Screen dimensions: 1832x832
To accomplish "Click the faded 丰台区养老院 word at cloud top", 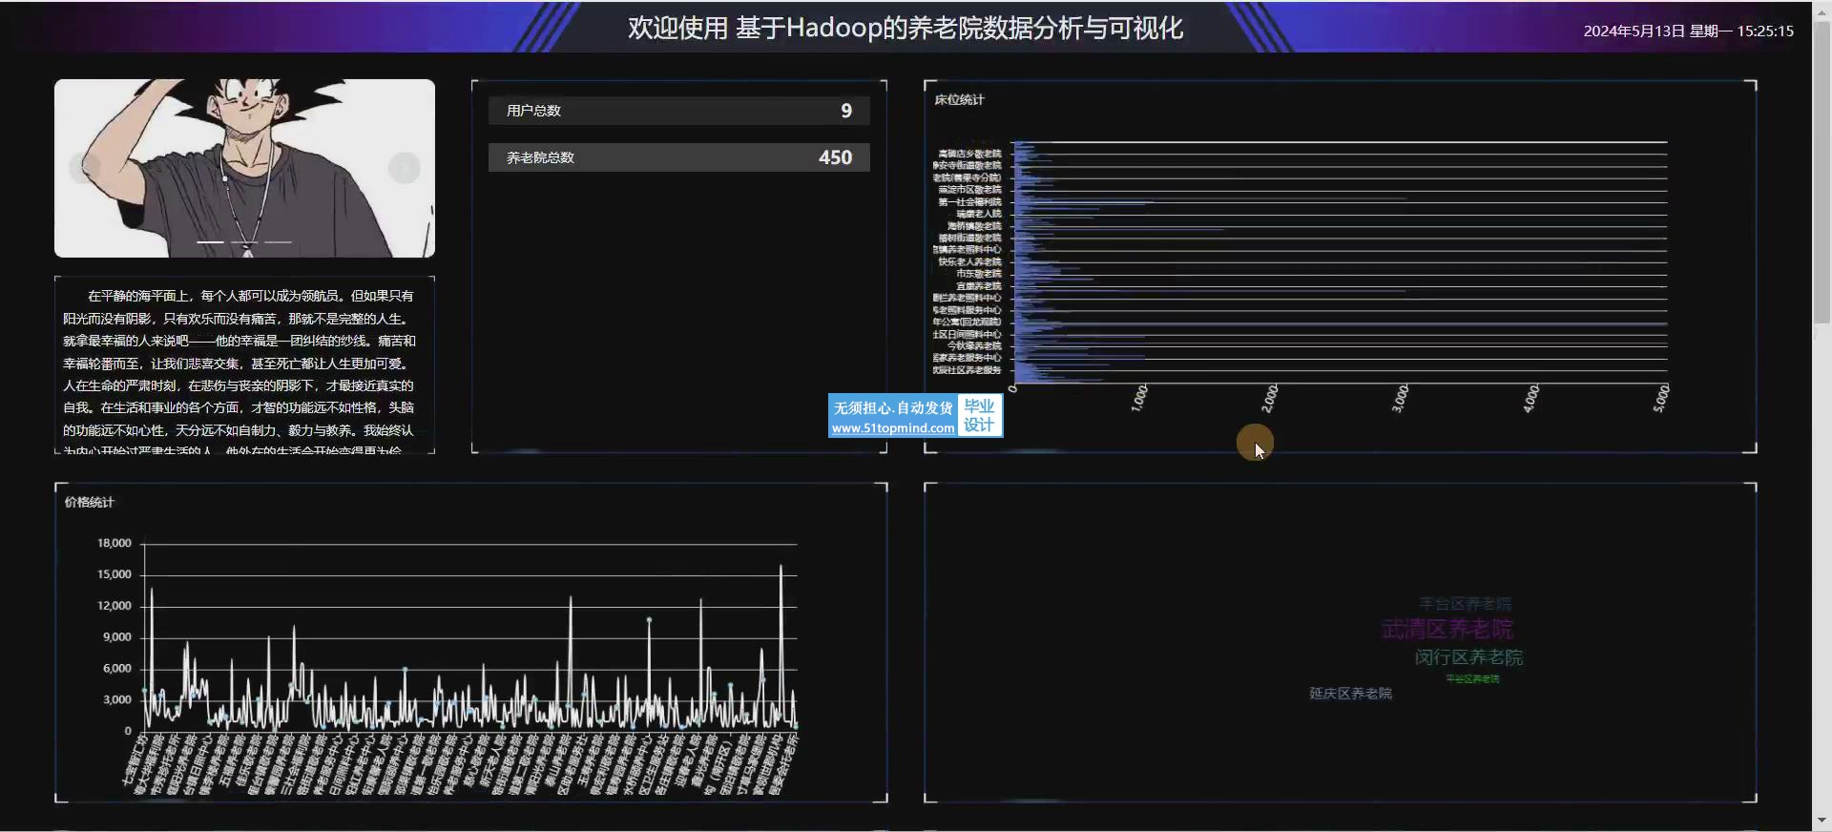I will click(1465, 604).
